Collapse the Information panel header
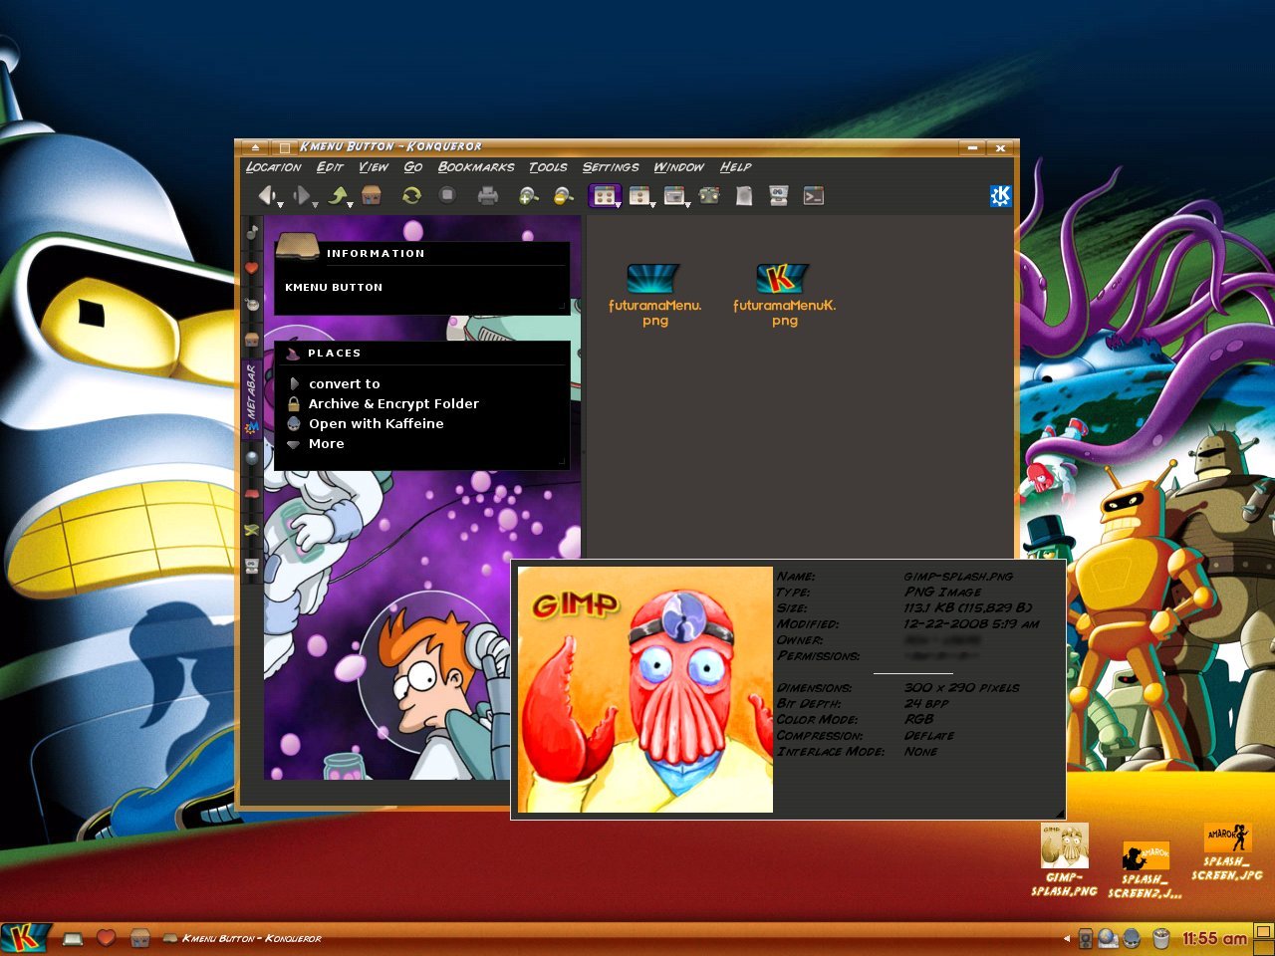This screenshot has width=1275, height=956. tap(421, 253)
